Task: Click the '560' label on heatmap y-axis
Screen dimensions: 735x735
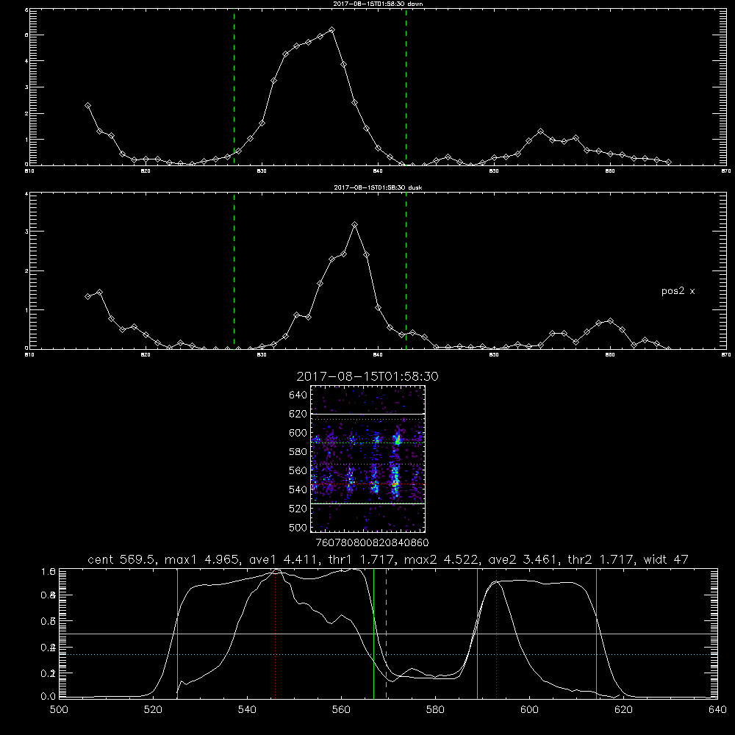Action: pos(298,470)
